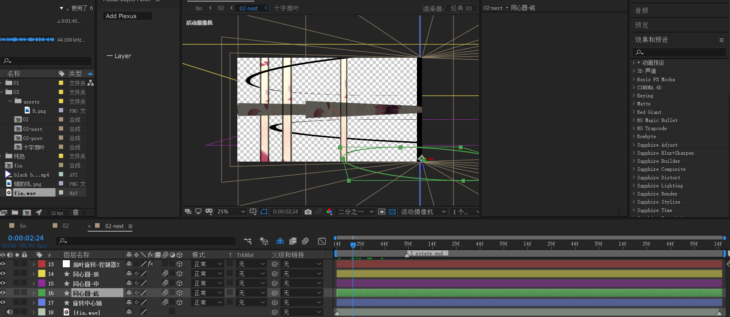Viewport: 730px width, 317px height.
Task: Click the purple label color of layer 15
Action: point(42,283)
